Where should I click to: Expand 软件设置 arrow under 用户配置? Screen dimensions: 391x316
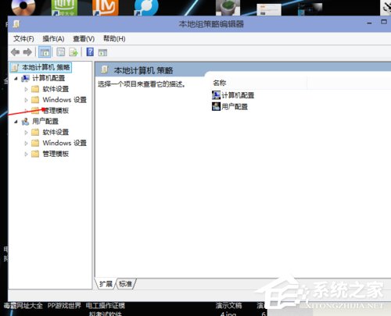coord(26,133)
